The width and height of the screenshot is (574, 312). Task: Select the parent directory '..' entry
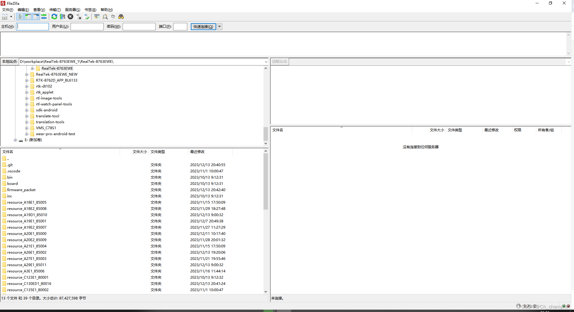click(x=132, y=159)
